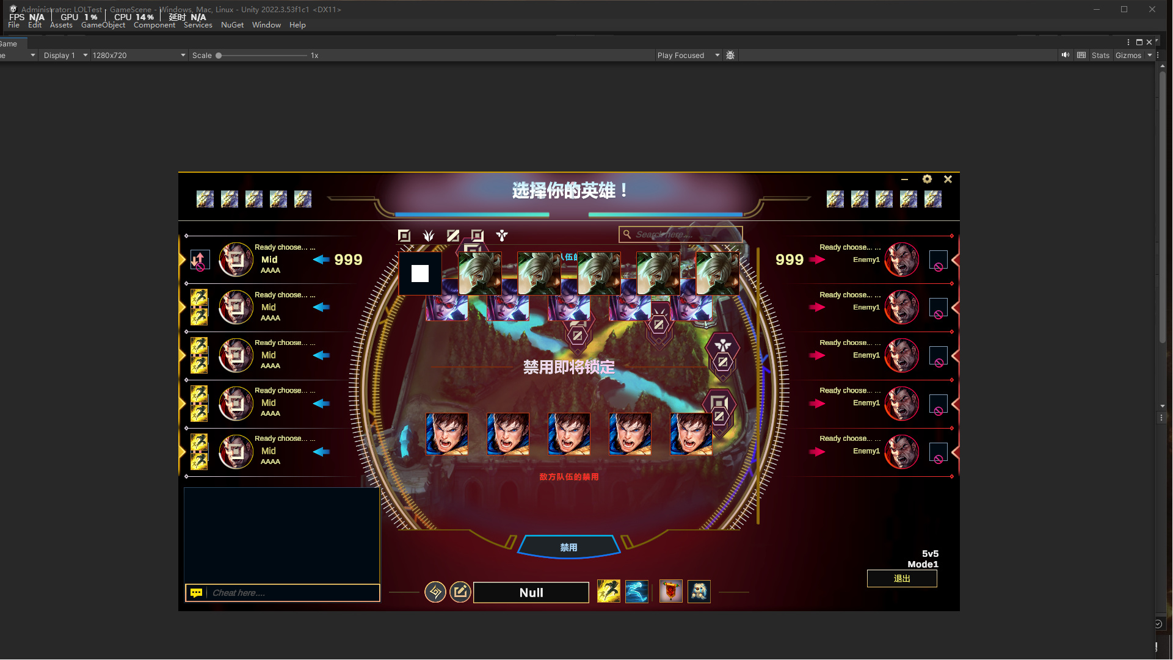The image size is (1173, 660).
Task: Select the blue Ghost summoner spell icon
Action: 636,592
